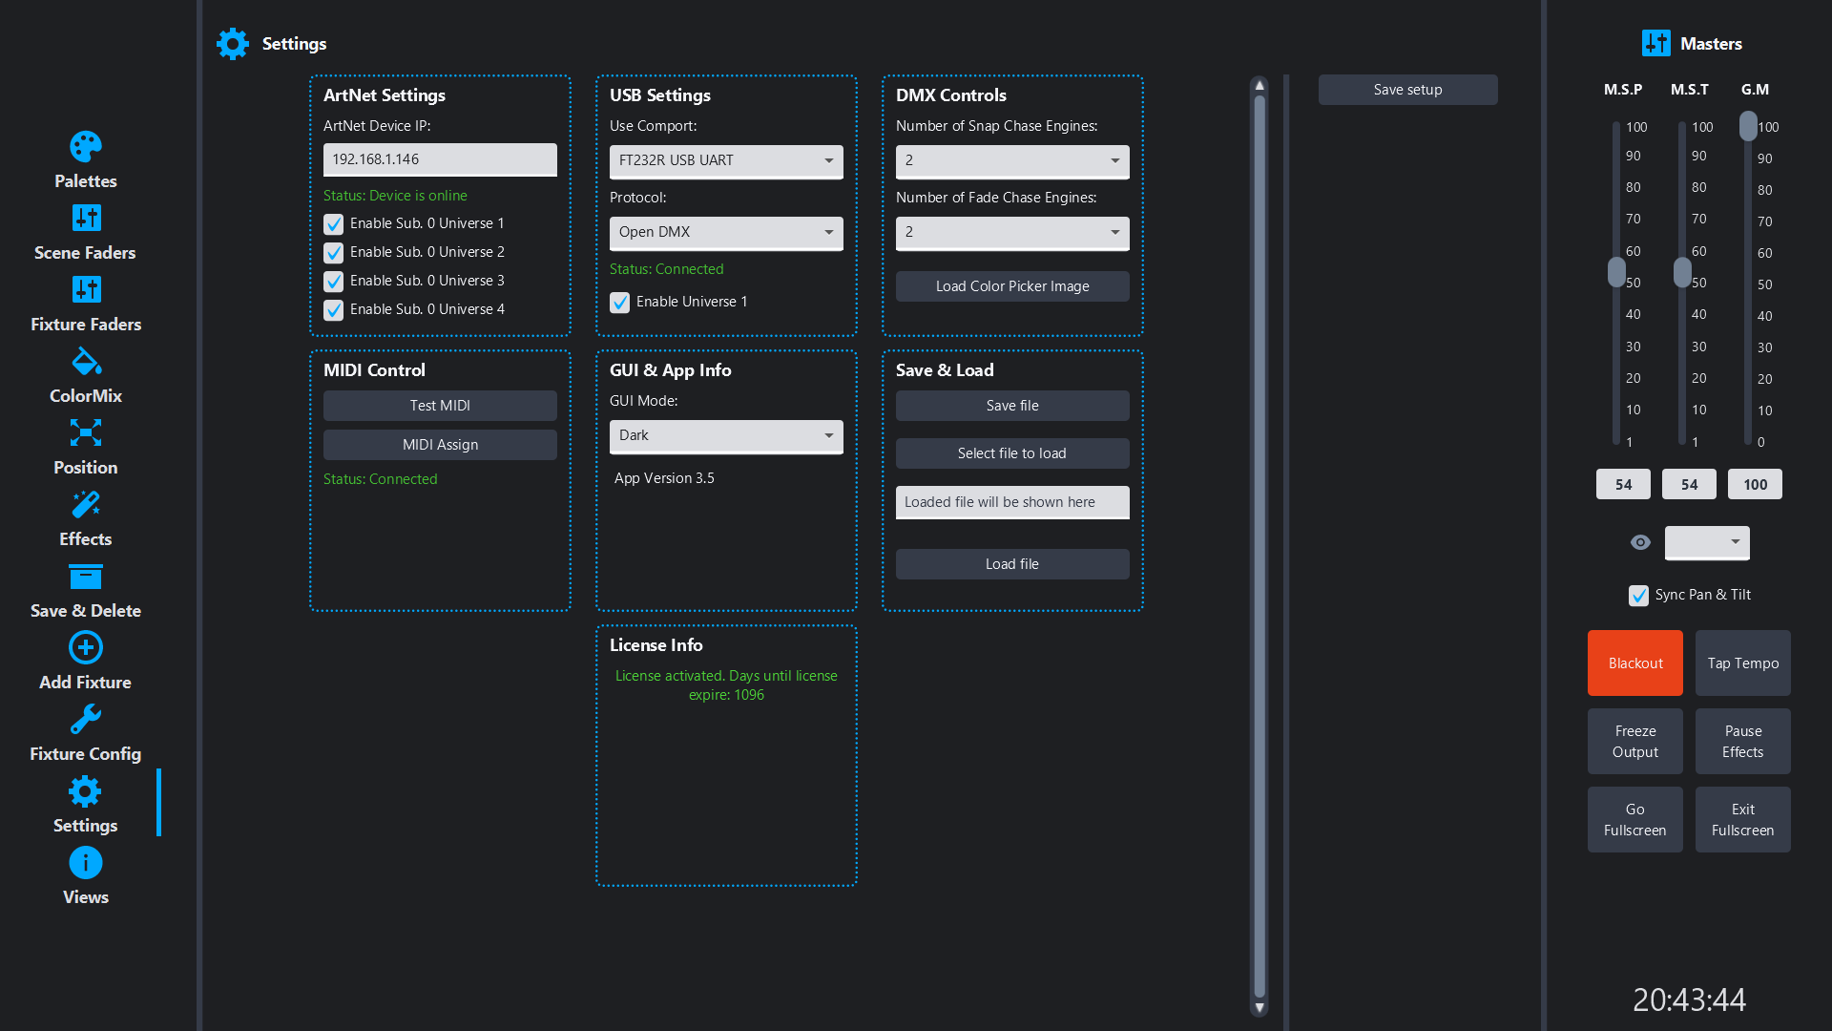The height and width of the screenshot is (1031, 1832).
Task: Disable Sub. 0 Universe 3 in ArtNet Settings
Action: (334, 281)
